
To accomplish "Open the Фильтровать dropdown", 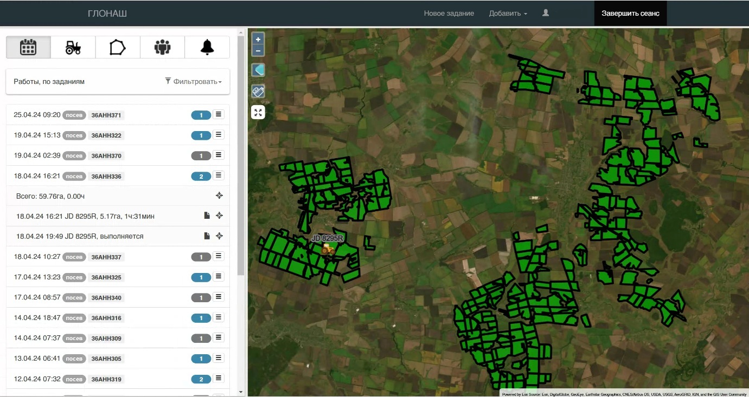I will point(194,81).
